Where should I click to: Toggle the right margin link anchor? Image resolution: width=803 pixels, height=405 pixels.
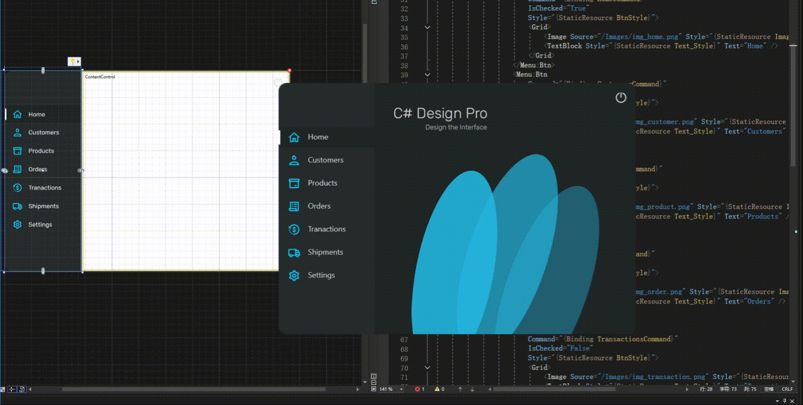click(x=81, y=171)
